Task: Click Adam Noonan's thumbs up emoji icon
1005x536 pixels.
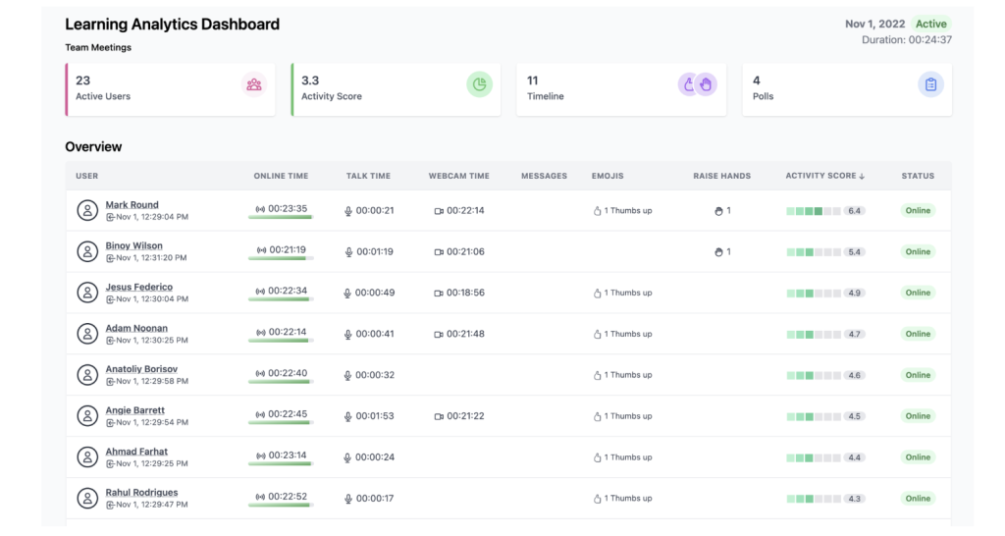Action: click(597, 335)
